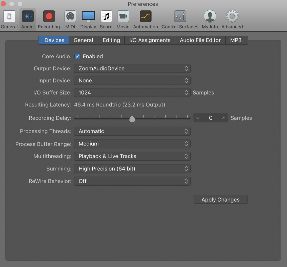The height and width of the screenshot is (267, 287).
Task: Increase Recording Delay samples with up arrow
Action: pyautogui.click(x=224, y=118)
